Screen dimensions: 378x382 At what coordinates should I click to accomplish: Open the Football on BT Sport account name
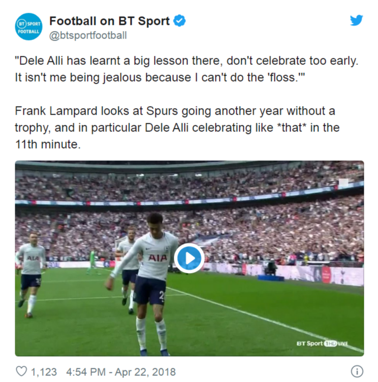pos(110,21)
